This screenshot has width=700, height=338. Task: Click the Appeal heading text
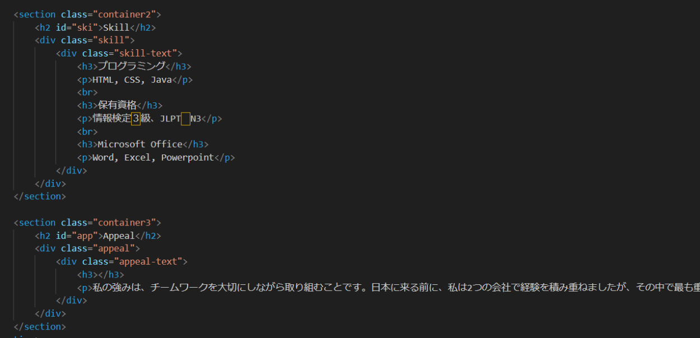point(119,236)
